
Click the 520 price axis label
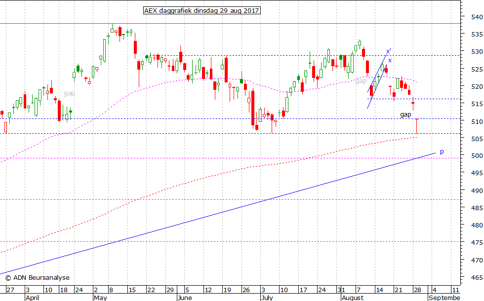pos(477,86)
